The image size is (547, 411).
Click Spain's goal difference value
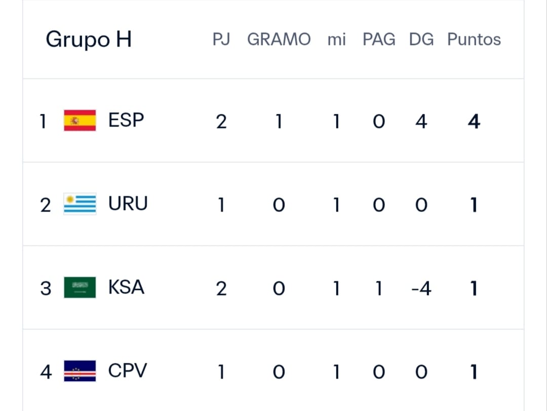coord(421,121)
